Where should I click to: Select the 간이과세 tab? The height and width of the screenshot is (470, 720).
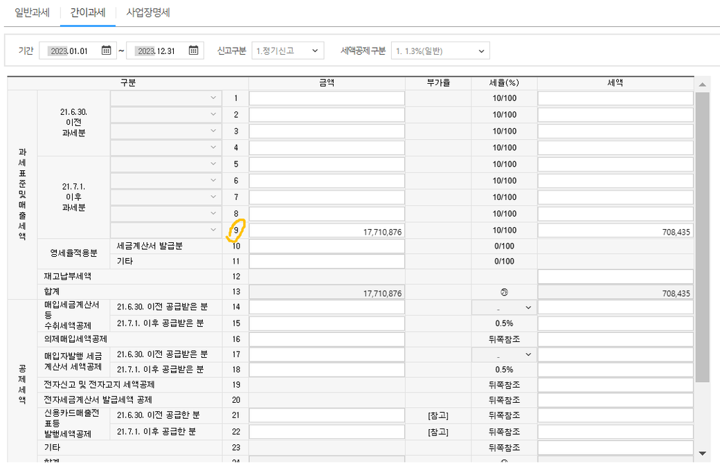pyautogui.click(x=88, y=12)
